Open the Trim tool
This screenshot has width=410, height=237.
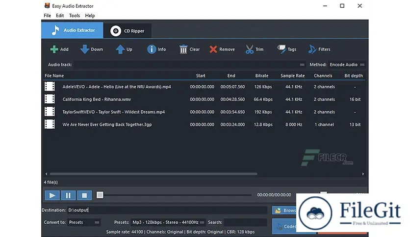(255, 49)
